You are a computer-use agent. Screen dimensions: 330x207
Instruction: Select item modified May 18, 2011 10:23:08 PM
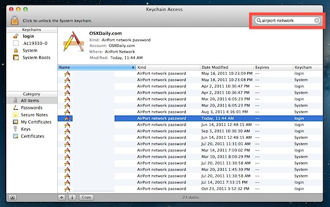coord(190,80)
